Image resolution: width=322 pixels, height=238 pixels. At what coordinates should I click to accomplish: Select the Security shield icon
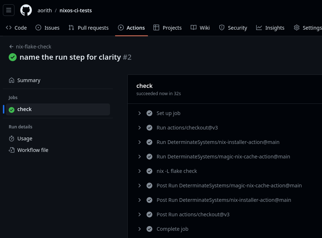coord(222,27)
